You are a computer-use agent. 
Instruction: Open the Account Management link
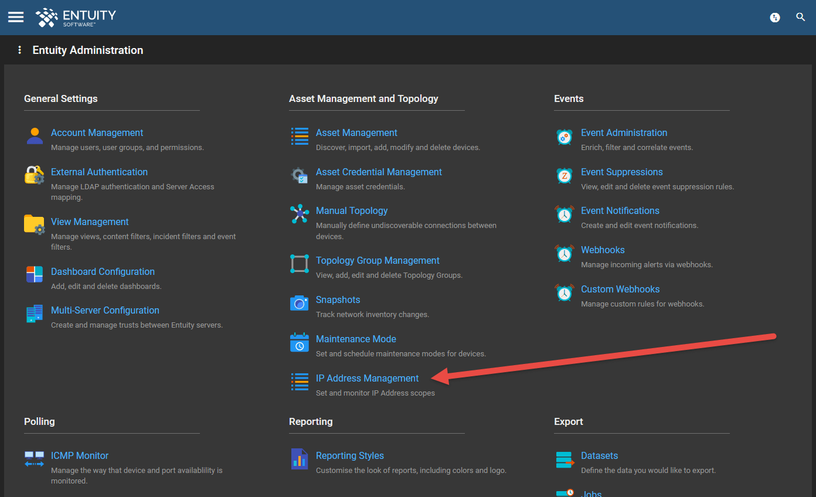click(97, 133)
